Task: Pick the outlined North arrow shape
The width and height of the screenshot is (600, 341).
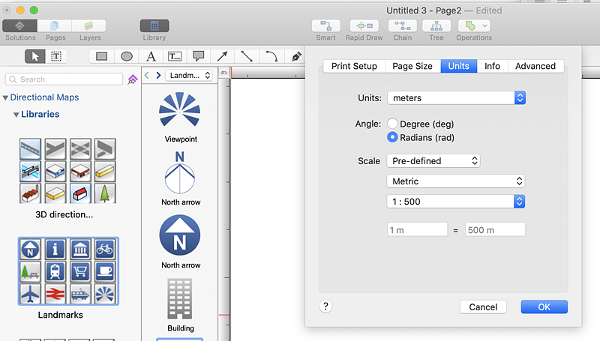Action: click(180, 173)
